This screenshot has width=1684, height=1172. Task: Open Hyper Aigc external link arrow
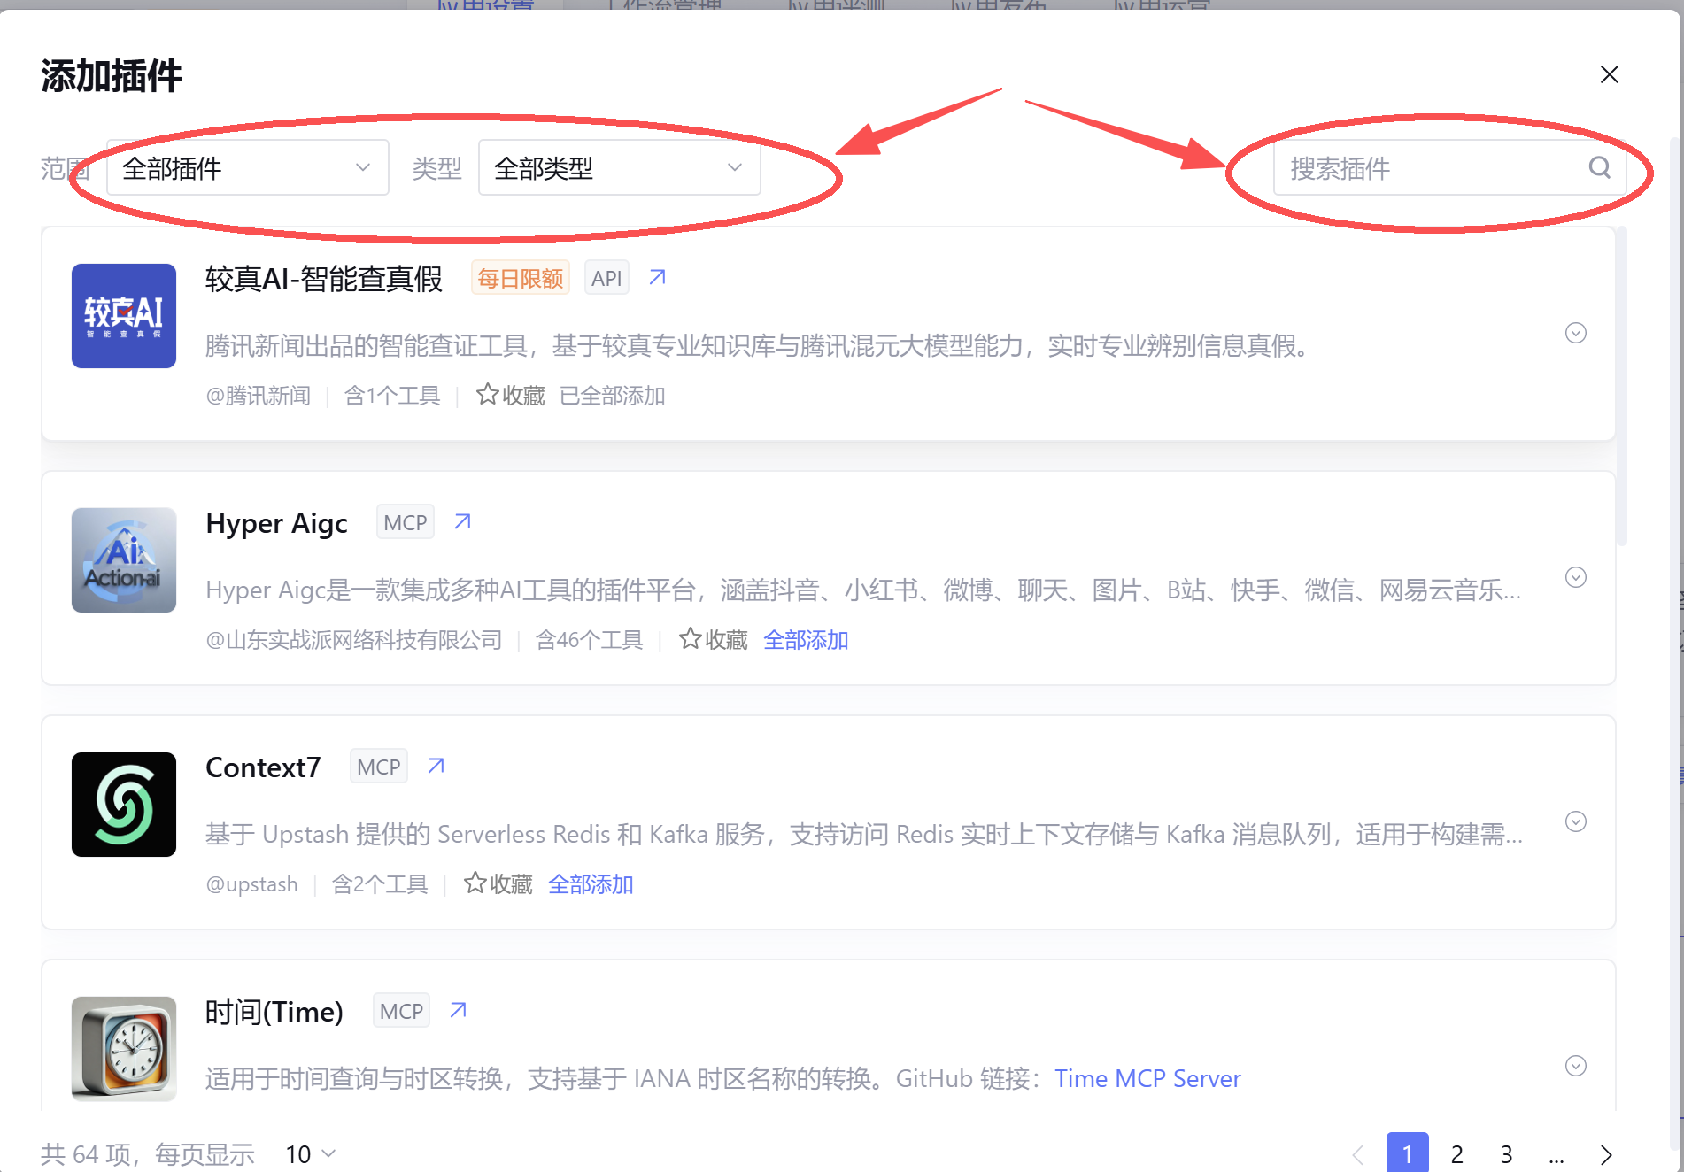462,522
